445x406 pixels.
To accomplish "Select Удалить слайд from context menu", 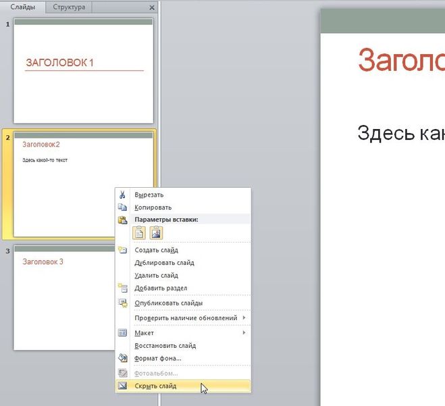I will (156, 276).
